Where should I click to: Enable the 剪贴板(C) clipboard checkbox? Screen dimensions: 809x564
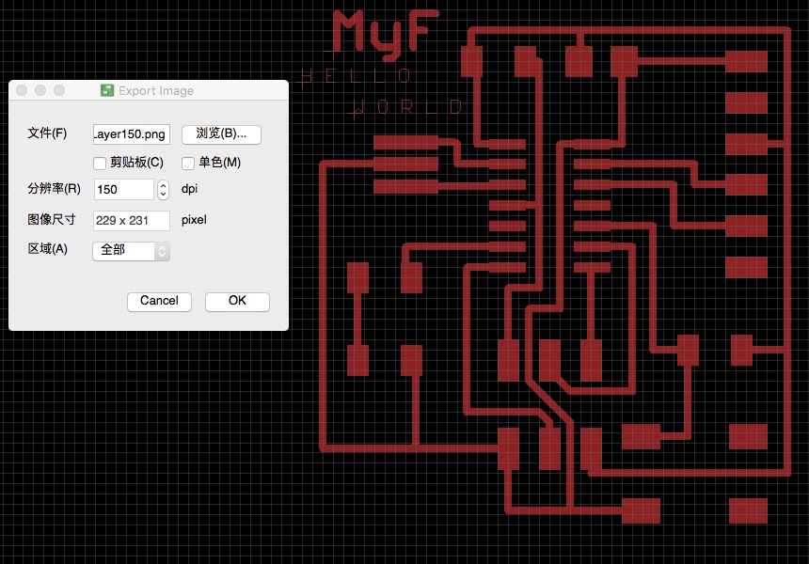100,163
